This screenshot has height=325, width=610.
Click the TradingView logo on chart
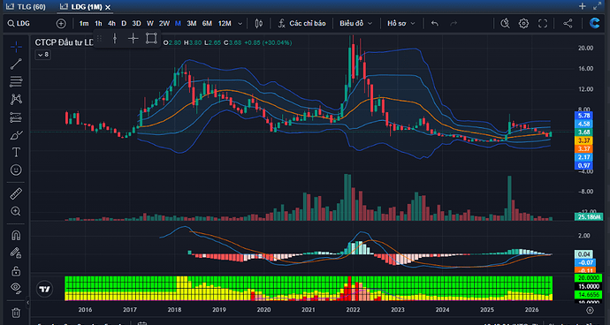46,290
